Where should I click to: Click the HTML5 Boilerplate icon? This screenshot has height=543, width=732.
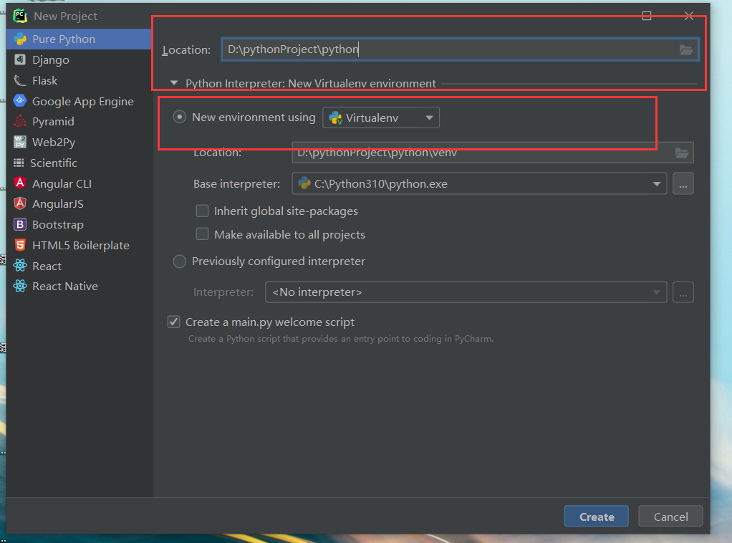(x=20, y=245)
